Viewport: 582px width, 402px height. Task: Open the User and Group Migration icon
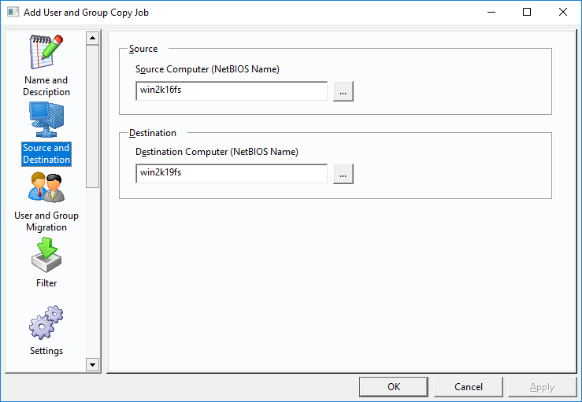46,187
